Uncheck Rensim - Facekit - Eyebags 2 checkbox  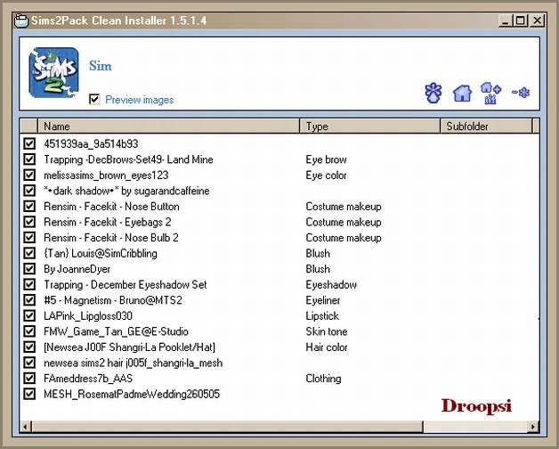pos(29,222)
